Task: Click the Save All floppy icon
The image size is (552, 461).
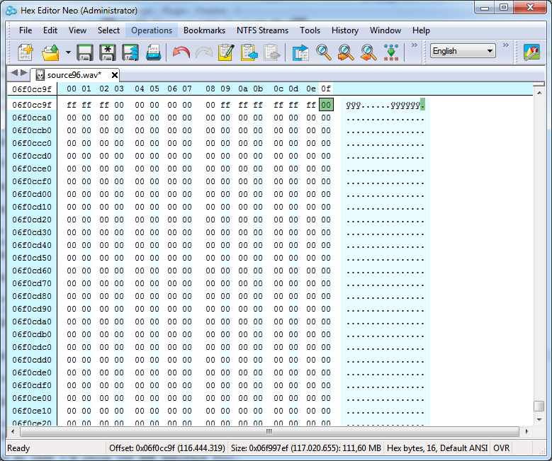Action: (x=130, y=52)
